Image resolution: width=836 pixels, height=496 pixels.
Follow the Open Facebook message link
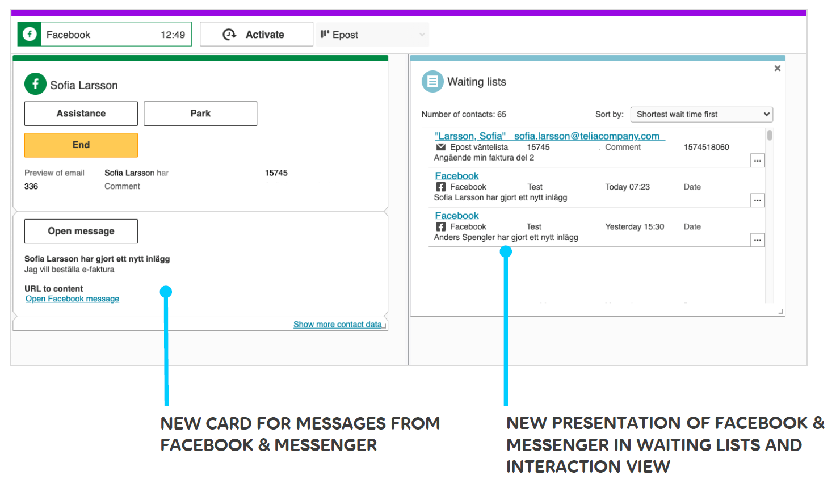click(72, 299)
